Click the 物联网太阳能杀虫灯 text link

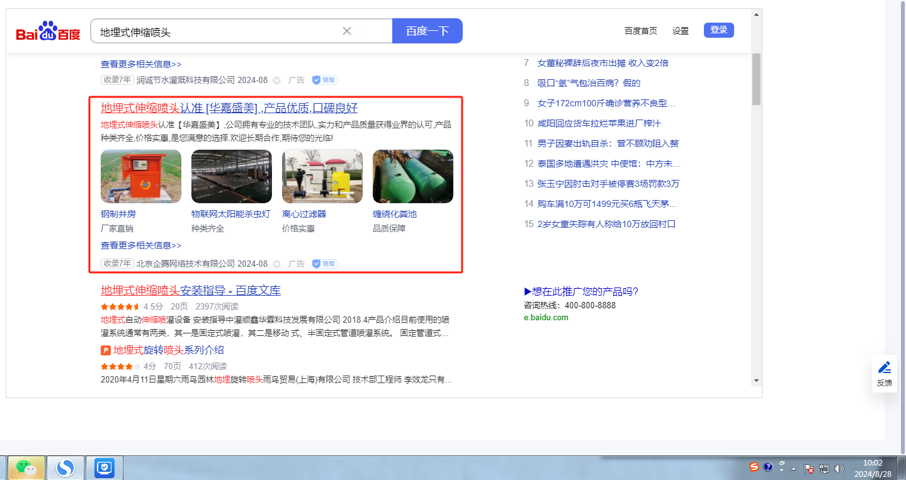coord(231,214)
